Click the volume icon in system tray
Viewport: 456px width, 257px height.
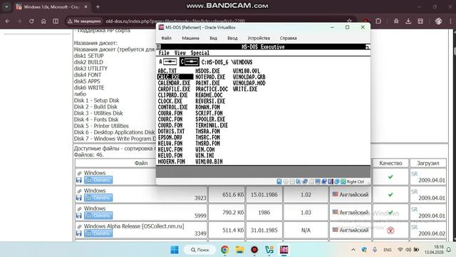coord(408,250)
